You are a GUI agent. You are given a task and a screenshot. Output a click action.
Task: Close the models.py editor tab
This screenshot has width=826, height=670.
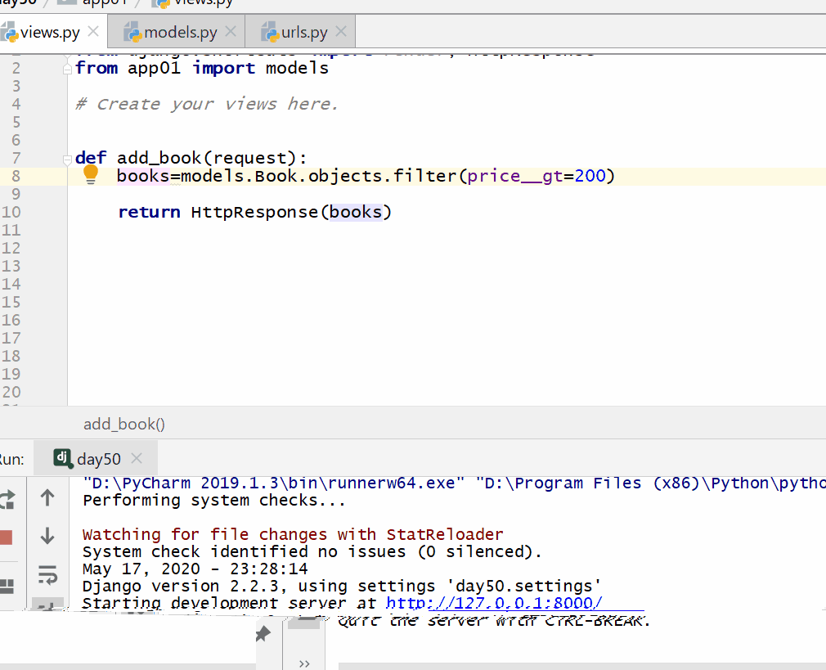pyautogui.click(x=231, y=32)
